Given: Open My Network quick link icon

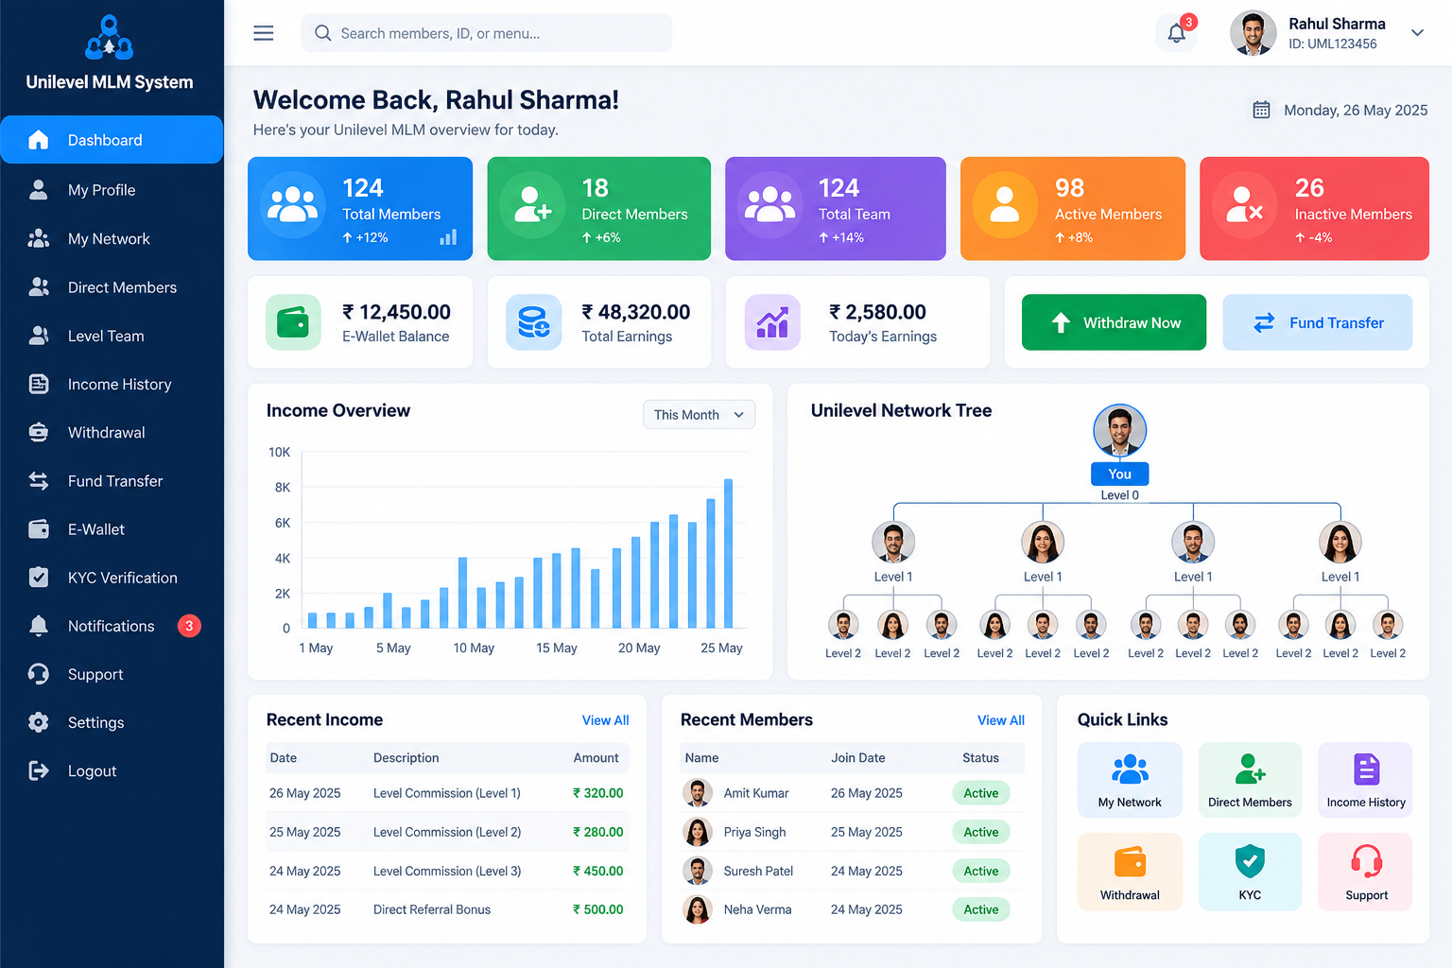Looking at the screenshot, I should point(1130,769).
